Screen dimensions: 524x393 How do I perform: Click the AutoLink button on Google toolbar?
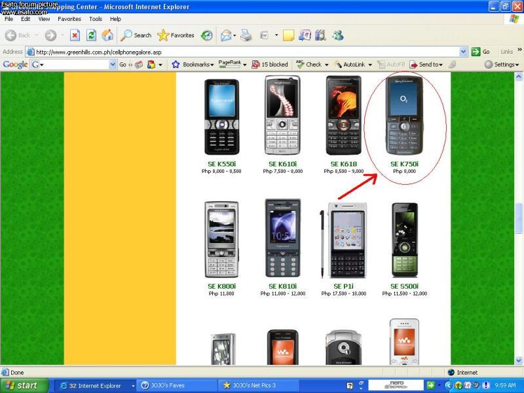click(350, 64)
